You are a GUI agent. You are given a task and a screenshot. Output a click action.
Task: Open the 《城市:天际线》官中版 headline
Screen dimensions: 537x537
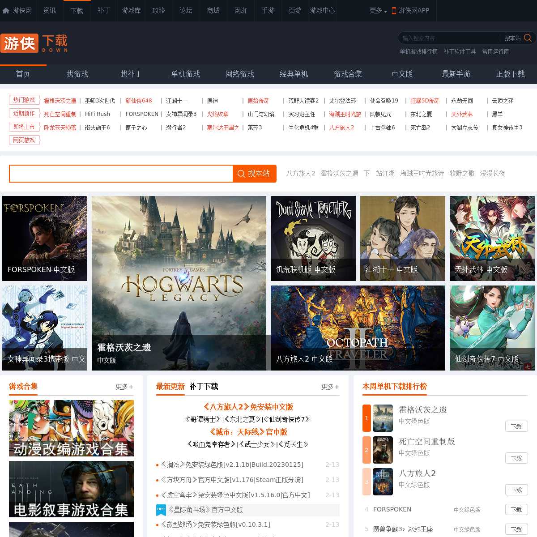(x=248, y=432)
